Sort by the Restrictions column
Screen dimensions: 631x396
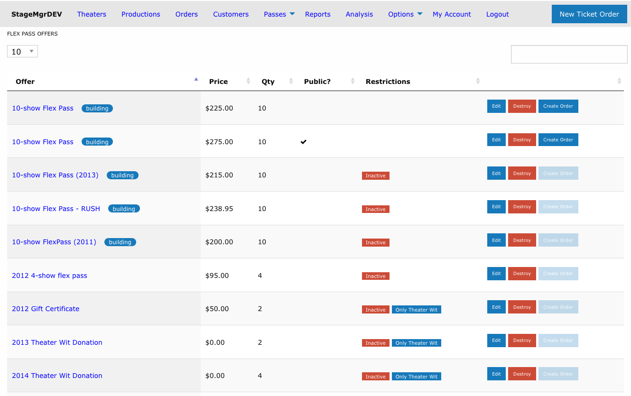click(x=478, y=82)
